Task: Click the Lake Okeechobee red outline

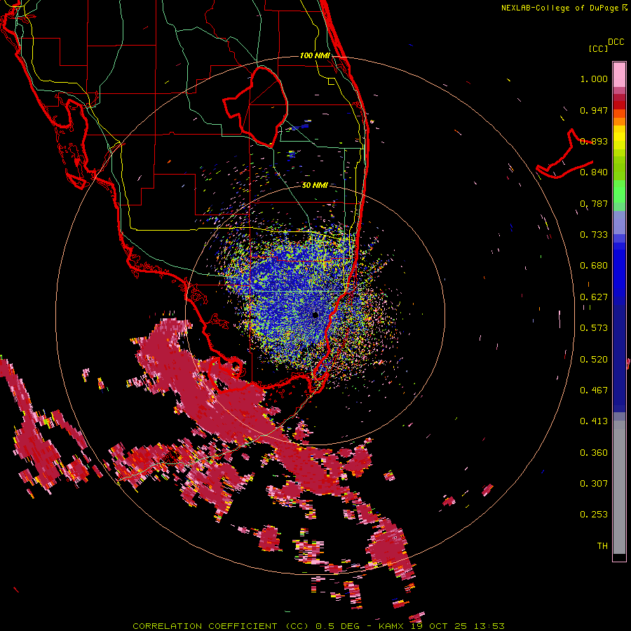Action: pyautogui.click(x=255, y=107)
